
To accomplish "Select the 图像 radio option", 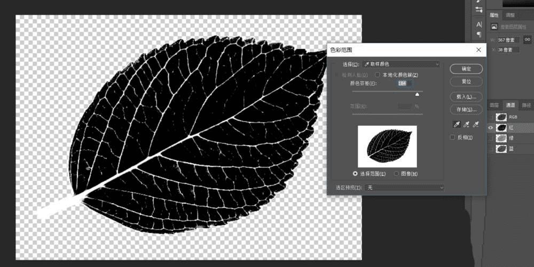I will coord(396,174).
